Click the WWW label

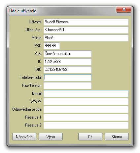[x=36, y=101]
